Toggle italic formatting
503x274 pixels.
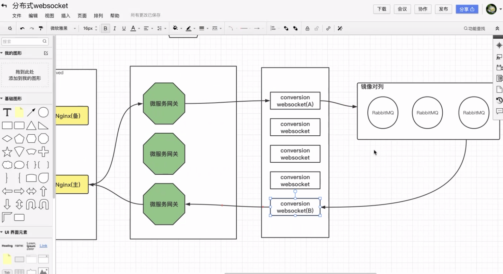(115, 29)
